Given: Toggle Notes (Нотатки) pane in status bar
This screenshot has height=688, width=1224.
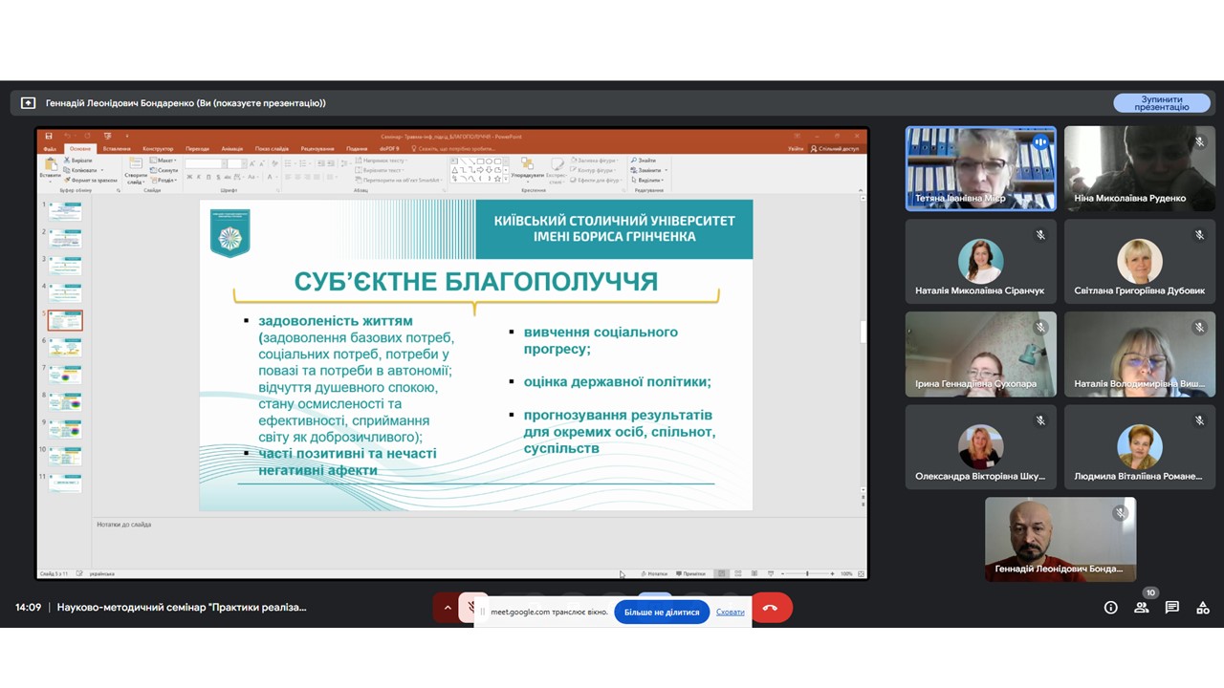Looking at the screenshot, I should click(655, 573).
